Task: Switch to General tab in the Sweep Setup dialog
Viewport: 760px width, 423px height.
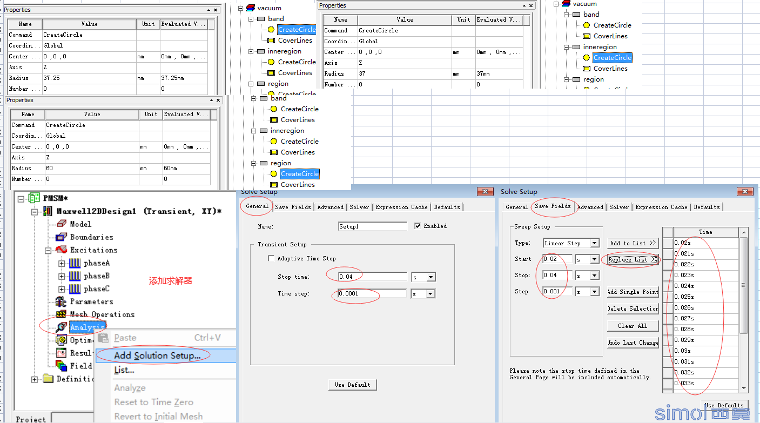Action: (517, 207)
